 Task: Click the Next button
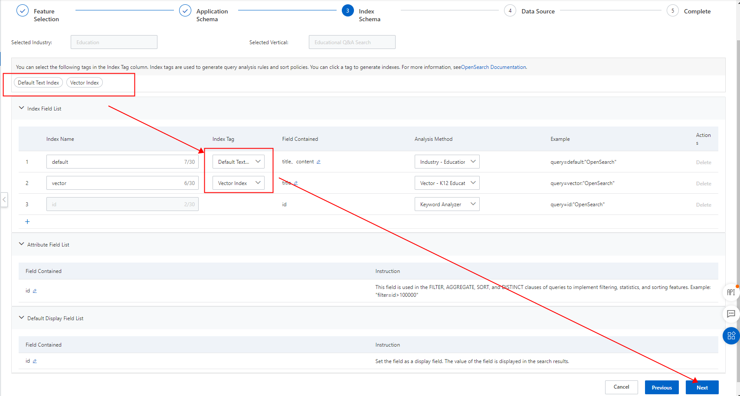[x=702, y=387]
